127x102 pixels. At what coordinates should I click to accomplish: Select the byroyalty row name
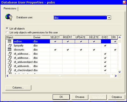pyautogui.click(x=19, y=45)
